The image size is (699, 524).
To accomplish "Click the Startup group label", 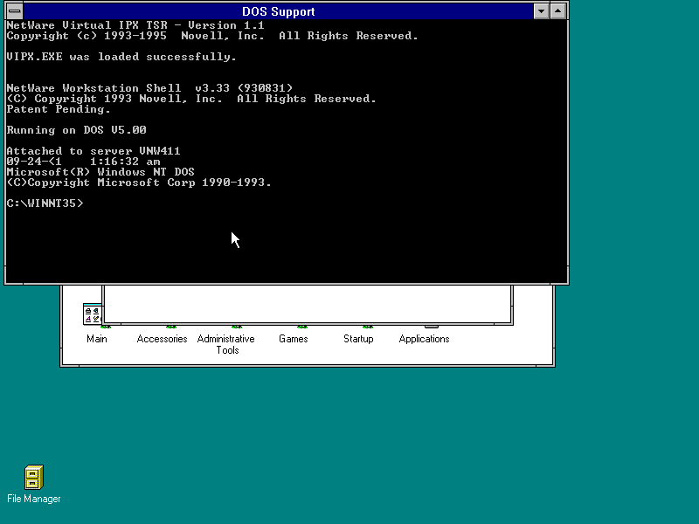I will pyautogui.click(x=358, y=339).
